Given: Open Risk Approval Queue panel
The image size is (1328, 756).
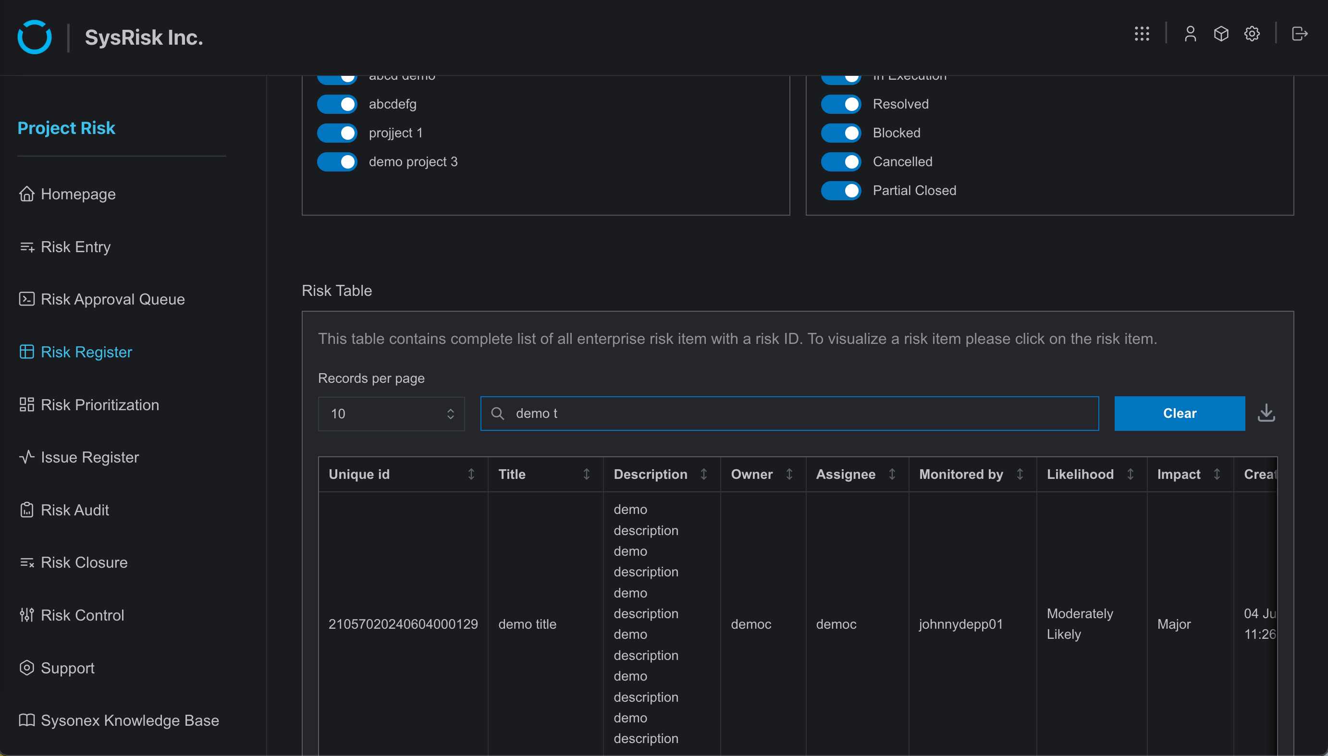Looking at the screenshot, I should point(112,298).
